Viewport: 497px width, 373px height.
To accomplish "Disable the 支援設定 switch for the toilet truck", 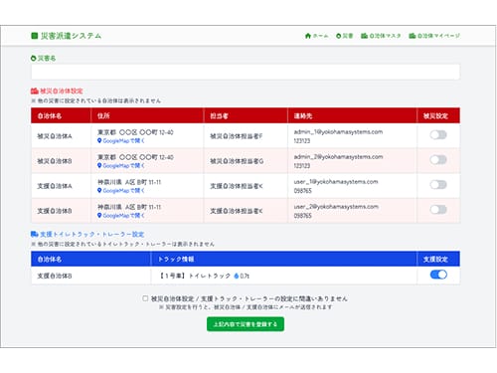I will click(438, 275).
